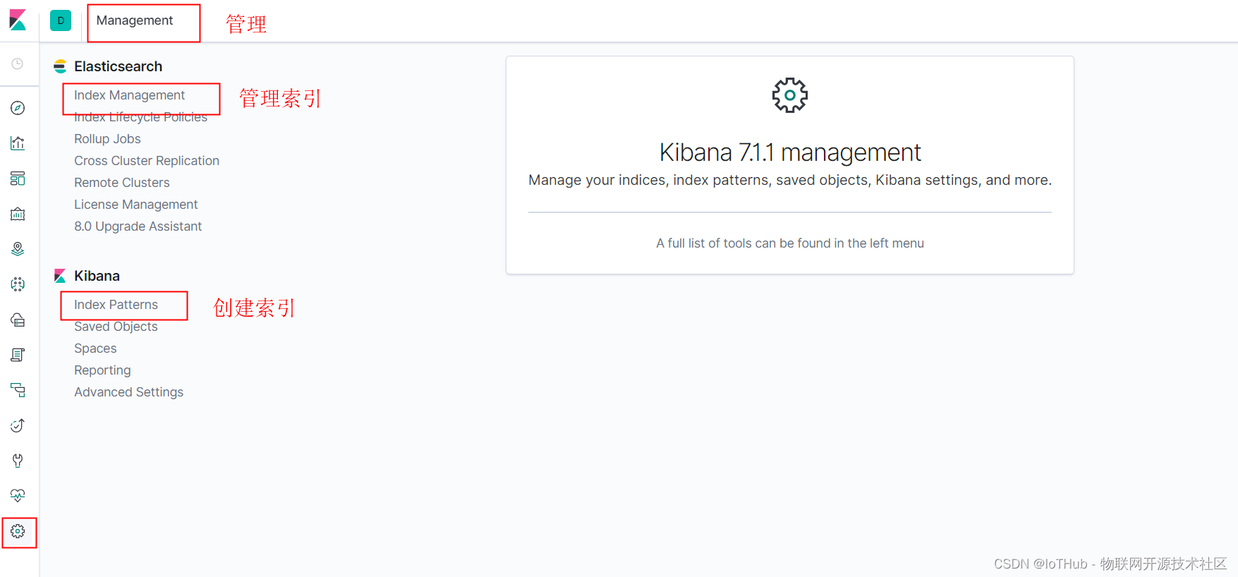Go to Discover via the compass icon

click(18, 108)
